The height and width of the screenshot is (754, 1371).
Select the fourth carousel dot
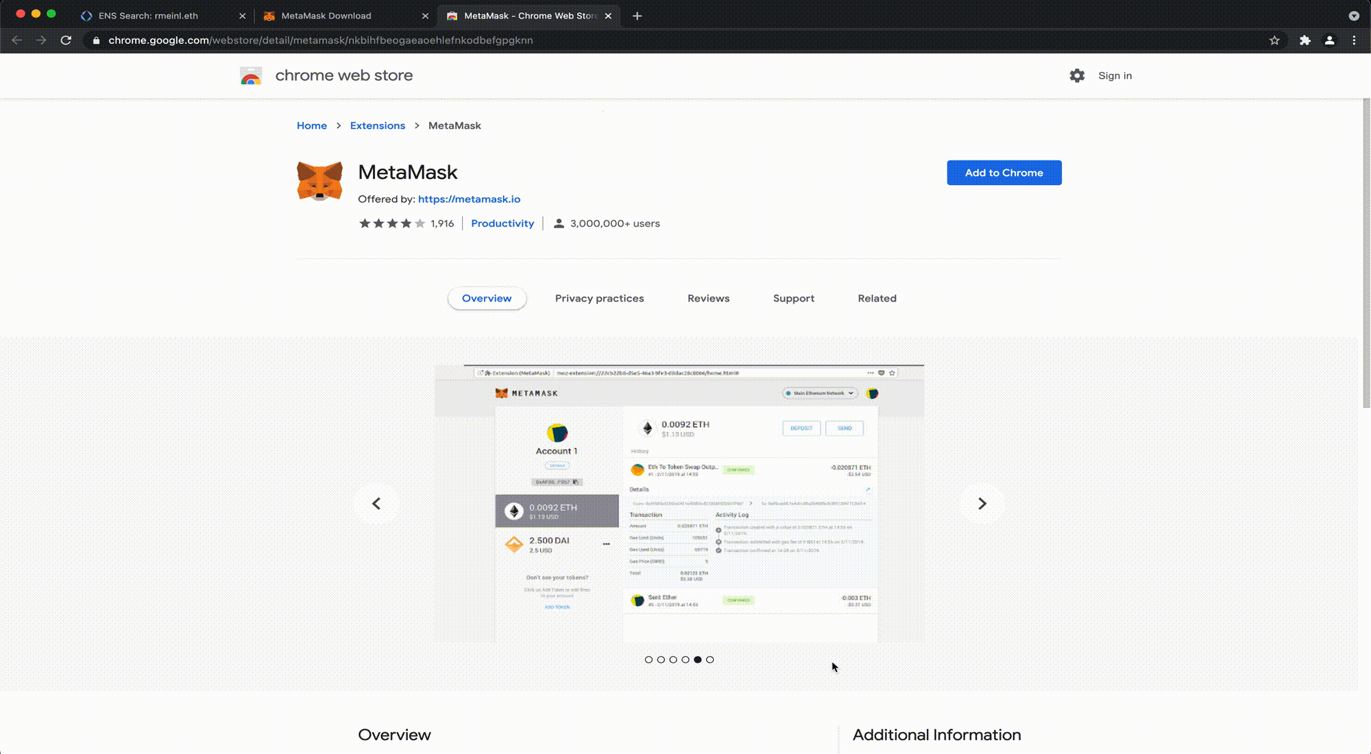coord(685,659)
